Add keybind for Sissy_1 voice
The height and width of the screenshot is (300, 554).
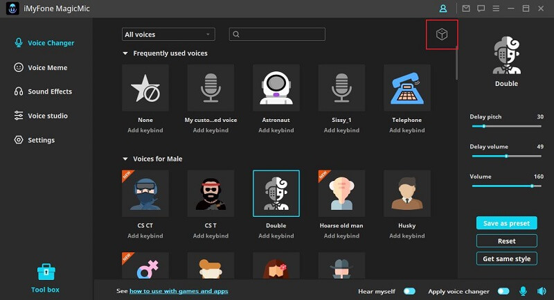click(341, 130)
